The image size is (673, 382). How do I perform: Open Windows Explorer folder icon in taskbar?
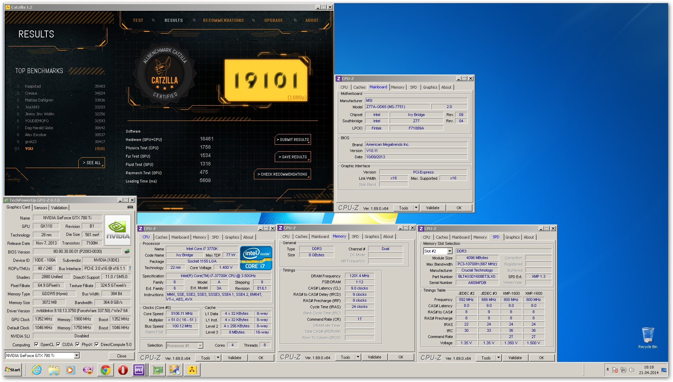[54, 370]
